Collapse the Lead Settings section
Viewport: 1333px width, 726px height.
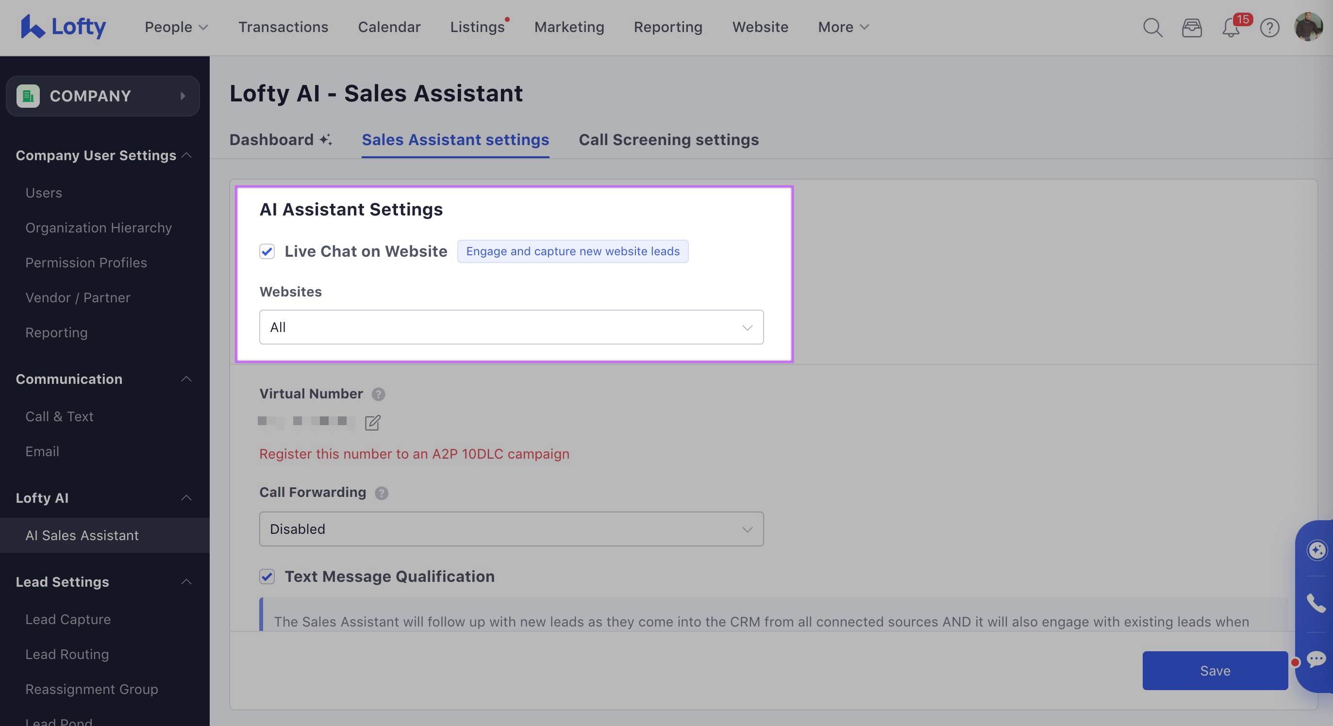[187, 582]
